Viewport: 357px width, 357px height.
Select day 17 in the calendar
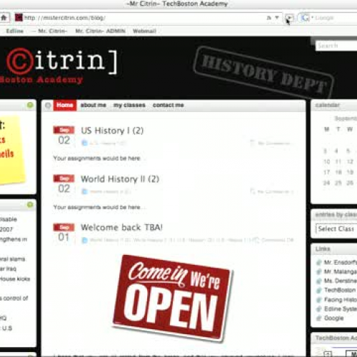click(x=326, y=172)
